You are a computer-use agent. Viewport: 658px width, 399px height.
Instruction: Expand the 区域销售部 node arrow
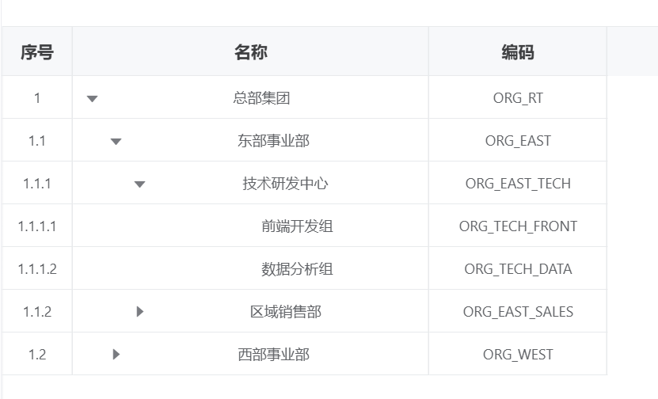140,312
